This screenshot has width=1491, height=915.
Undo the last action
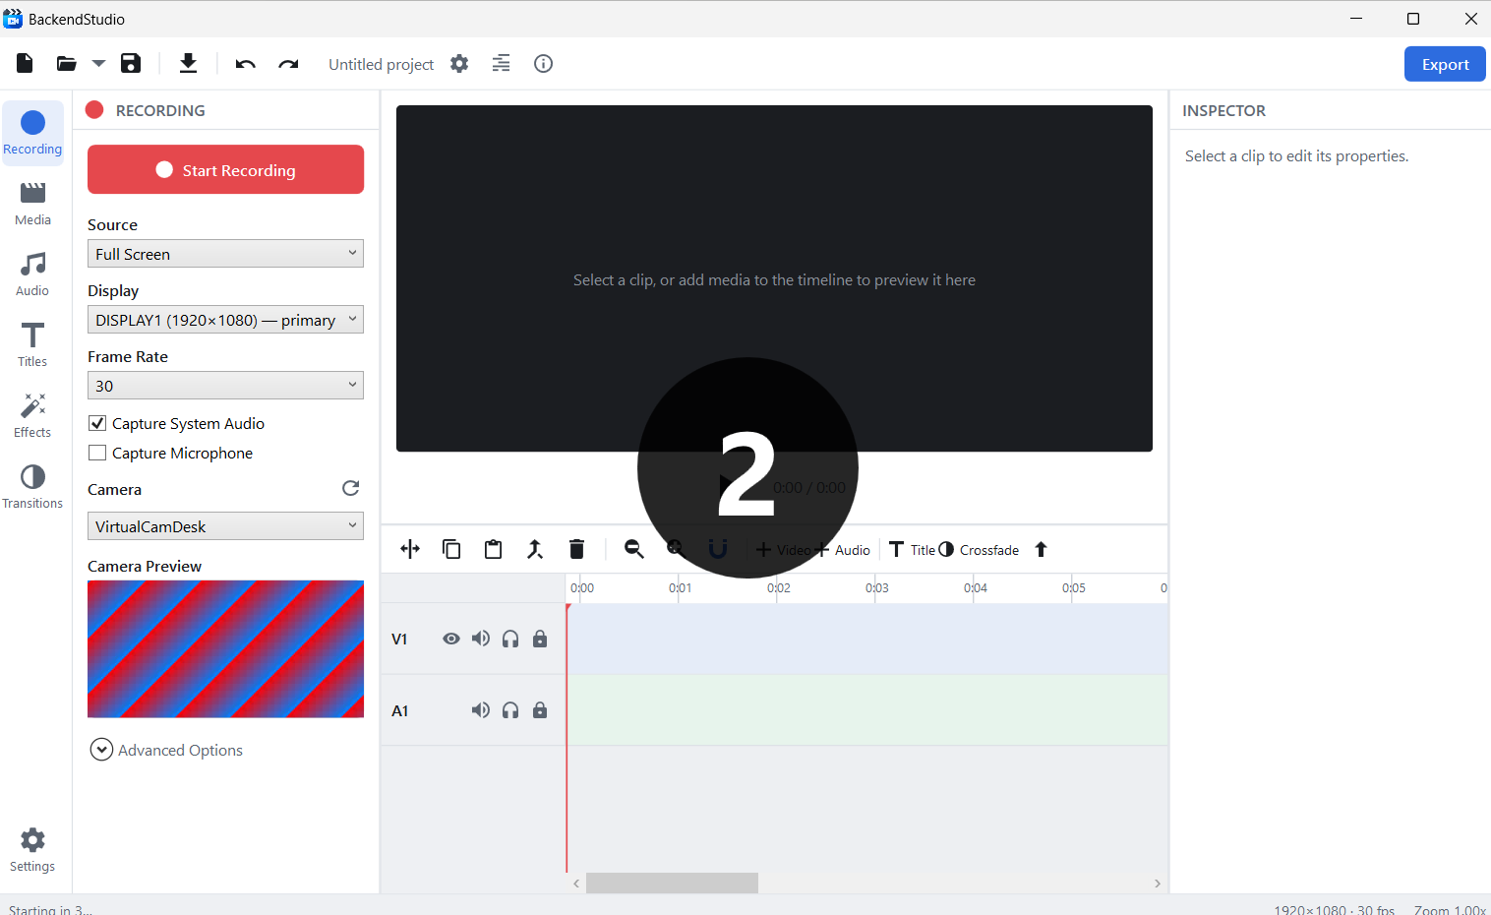tap(246, 64)
